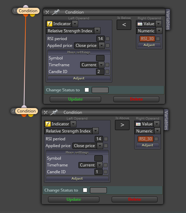Click the orange output connector of Condition 2 node

(24, 116)
